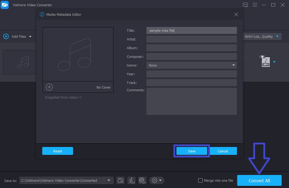Enable Merge into one file checkbox
This screenshot has width=289, height=188.
pos(200,180)
